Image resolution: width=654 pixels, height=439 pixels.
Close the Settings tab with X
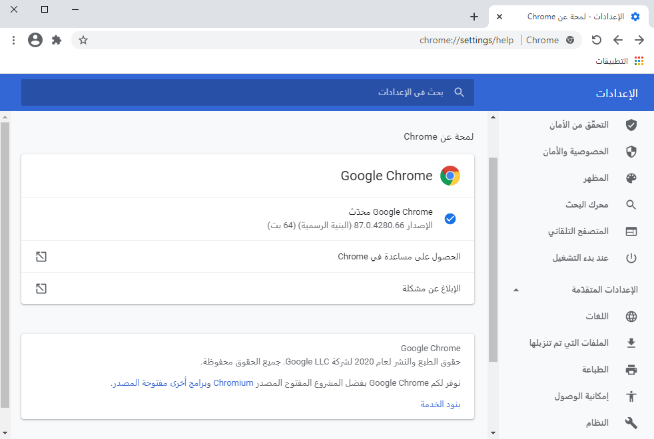pyautogui.click(x=499, y=17)
